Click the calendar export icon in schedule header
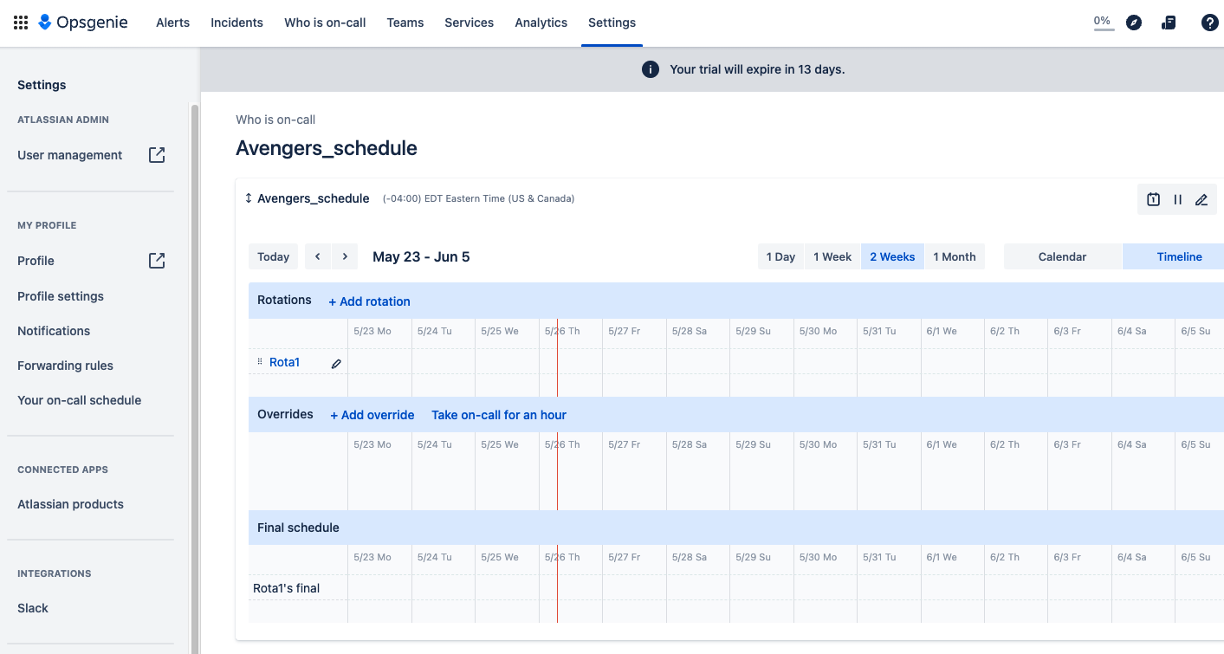The height and width of the screenshot is (654, 1224). (1153, 199)
